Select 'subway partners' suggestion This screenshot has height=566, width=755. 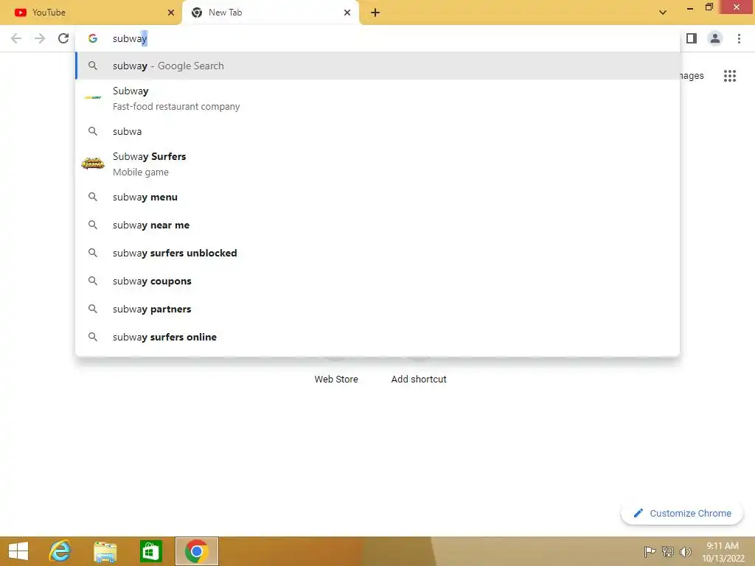point(377,309)
